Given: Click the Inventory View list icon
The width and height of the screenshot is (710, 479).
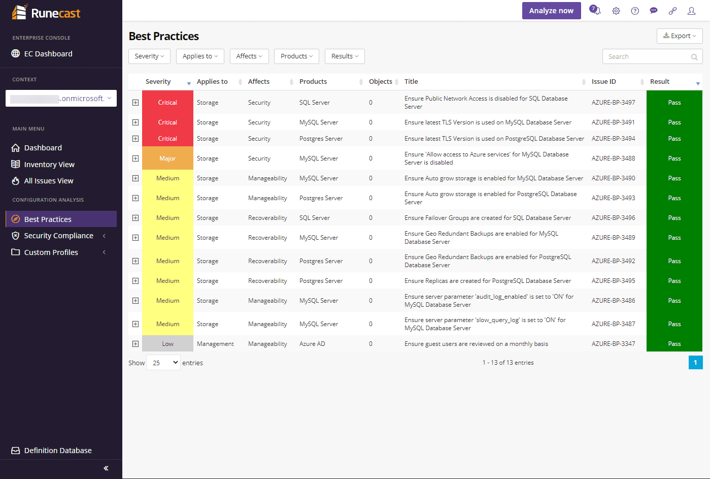Looking at the screenshot, I should click(x=16, y=165).
